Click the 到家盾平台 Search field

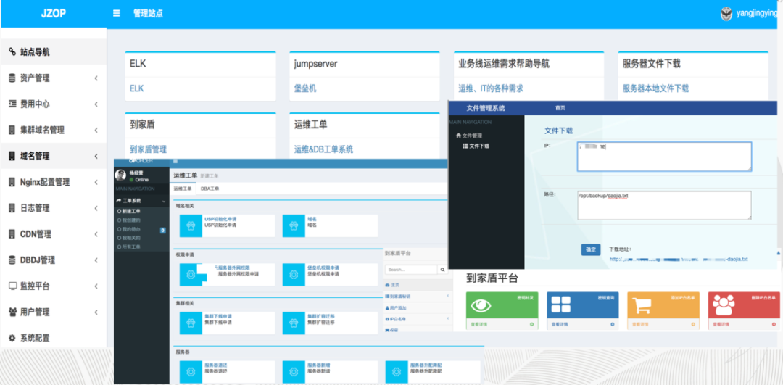(x=411, y=270)
